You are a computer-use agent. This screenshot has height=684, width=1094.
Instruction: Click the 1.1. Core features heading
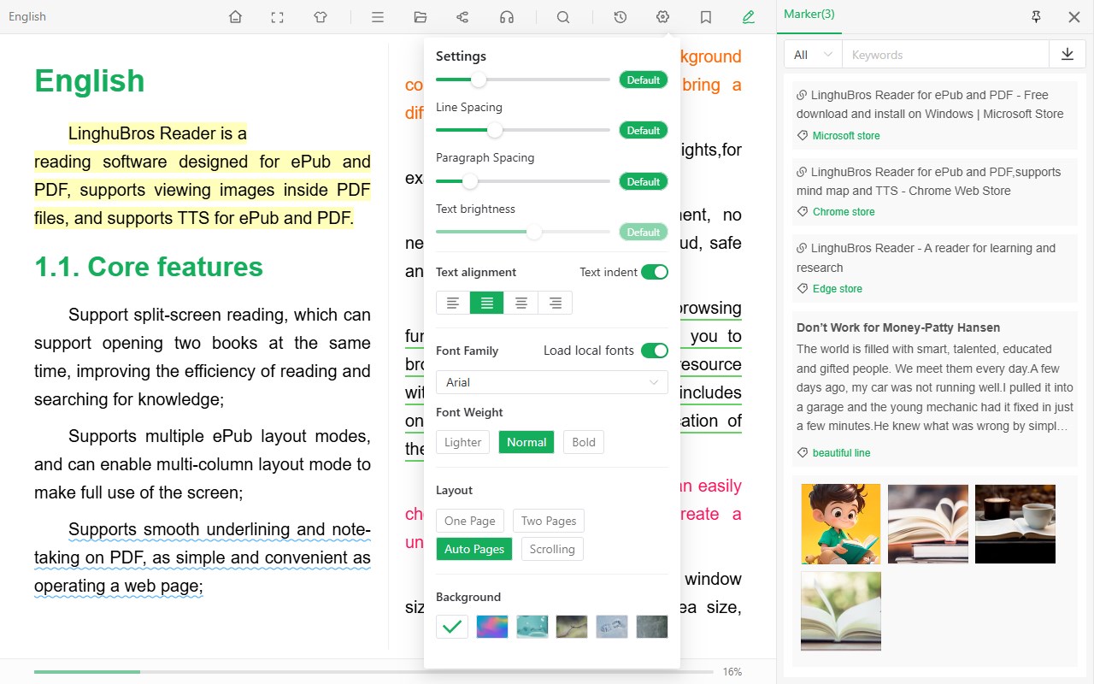(x=149, y=267)
